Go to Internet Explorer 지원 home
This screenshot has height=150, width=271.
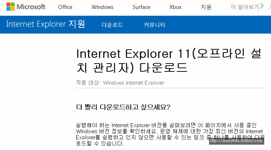[45, 24]
